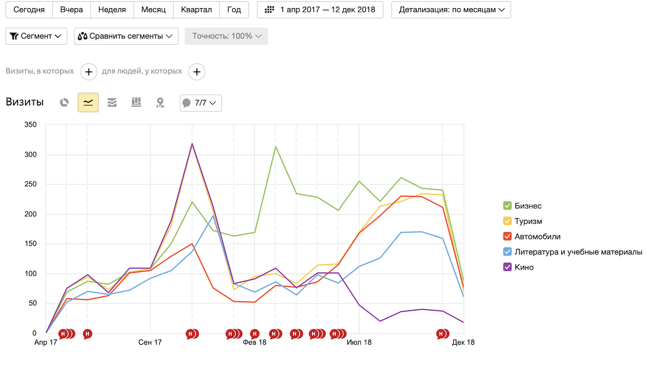This screenshot has height=373, width=648.
Task: Open the date range picker
Action: [320, 10]
